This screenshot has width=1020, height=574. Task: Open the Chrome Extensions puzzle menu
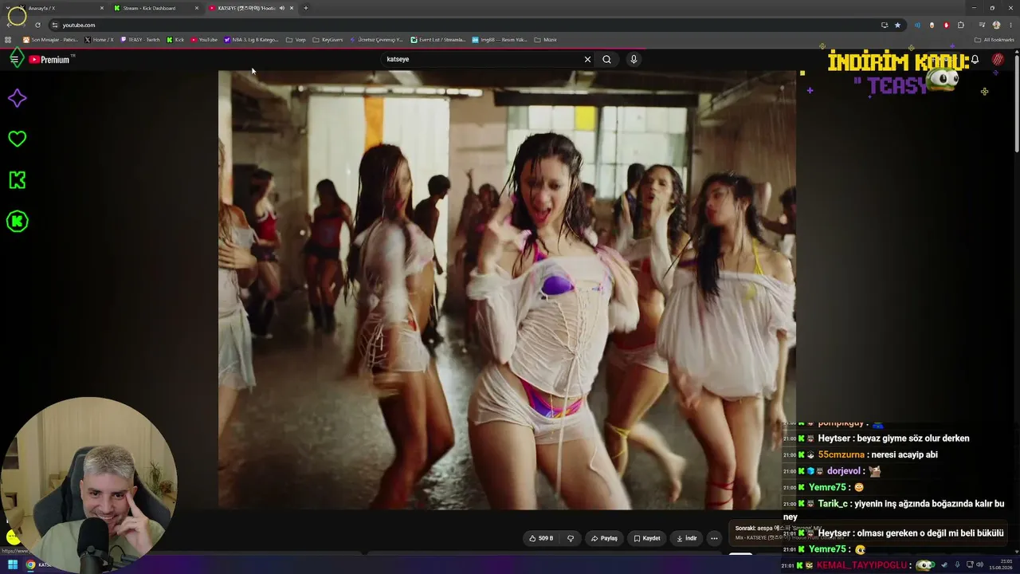pos(961,25)
